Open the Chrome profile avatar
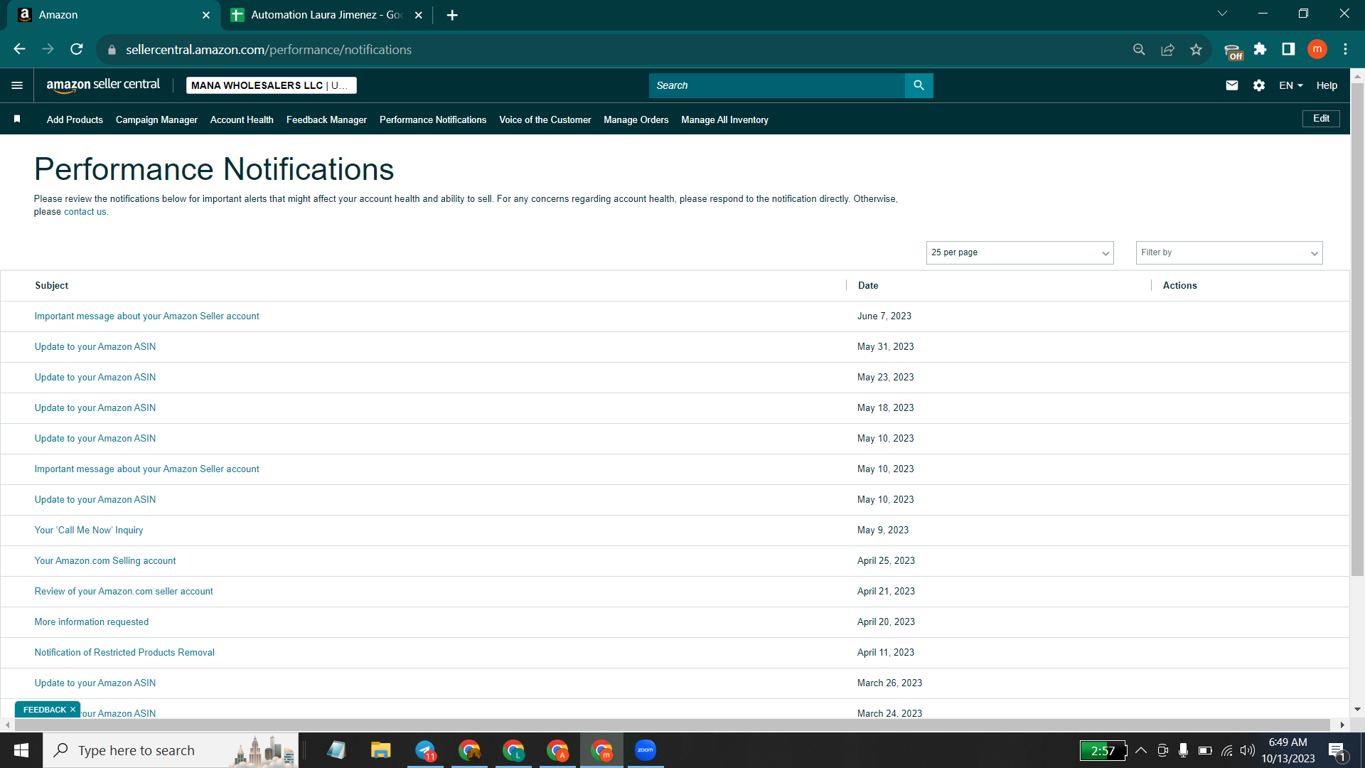 click(x=1317, y=49)
